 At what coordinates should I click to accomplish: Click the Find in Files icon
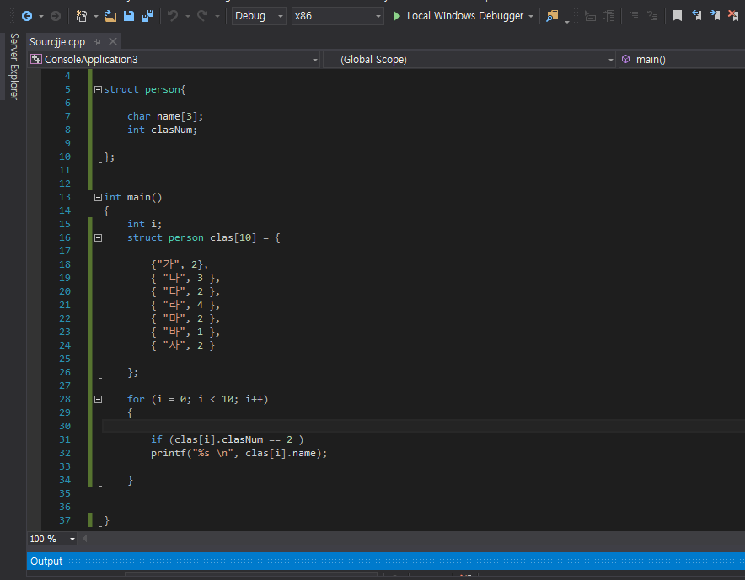551,16
